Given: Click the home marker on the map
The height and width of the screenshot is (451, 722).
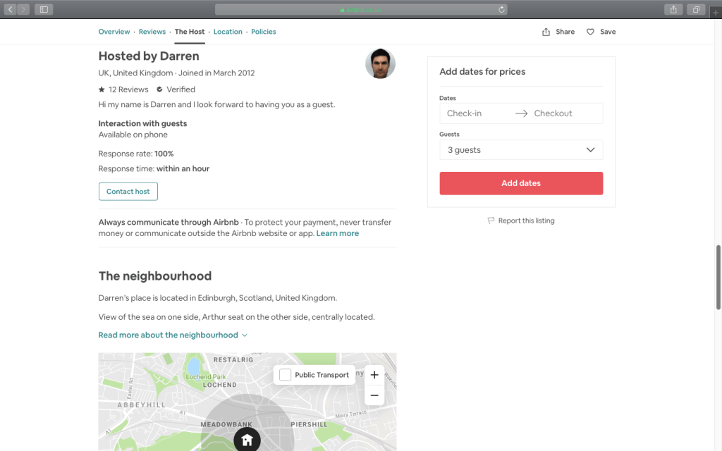Looking at the screenshot, I should point(247,440).
